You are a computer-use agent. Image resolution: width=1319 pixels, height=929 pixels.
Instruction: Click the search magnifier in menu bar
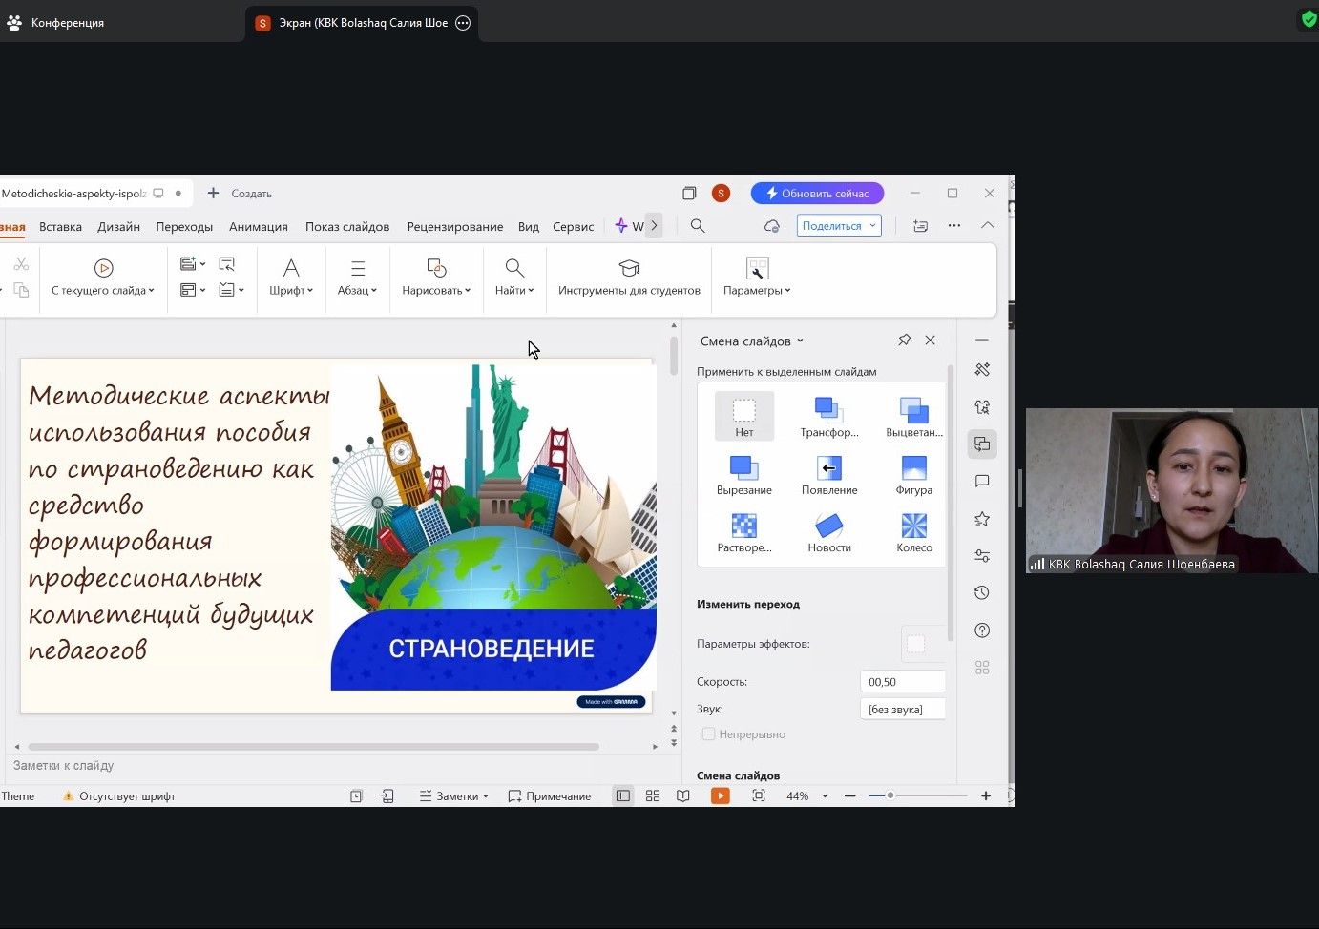pos(698,226)
